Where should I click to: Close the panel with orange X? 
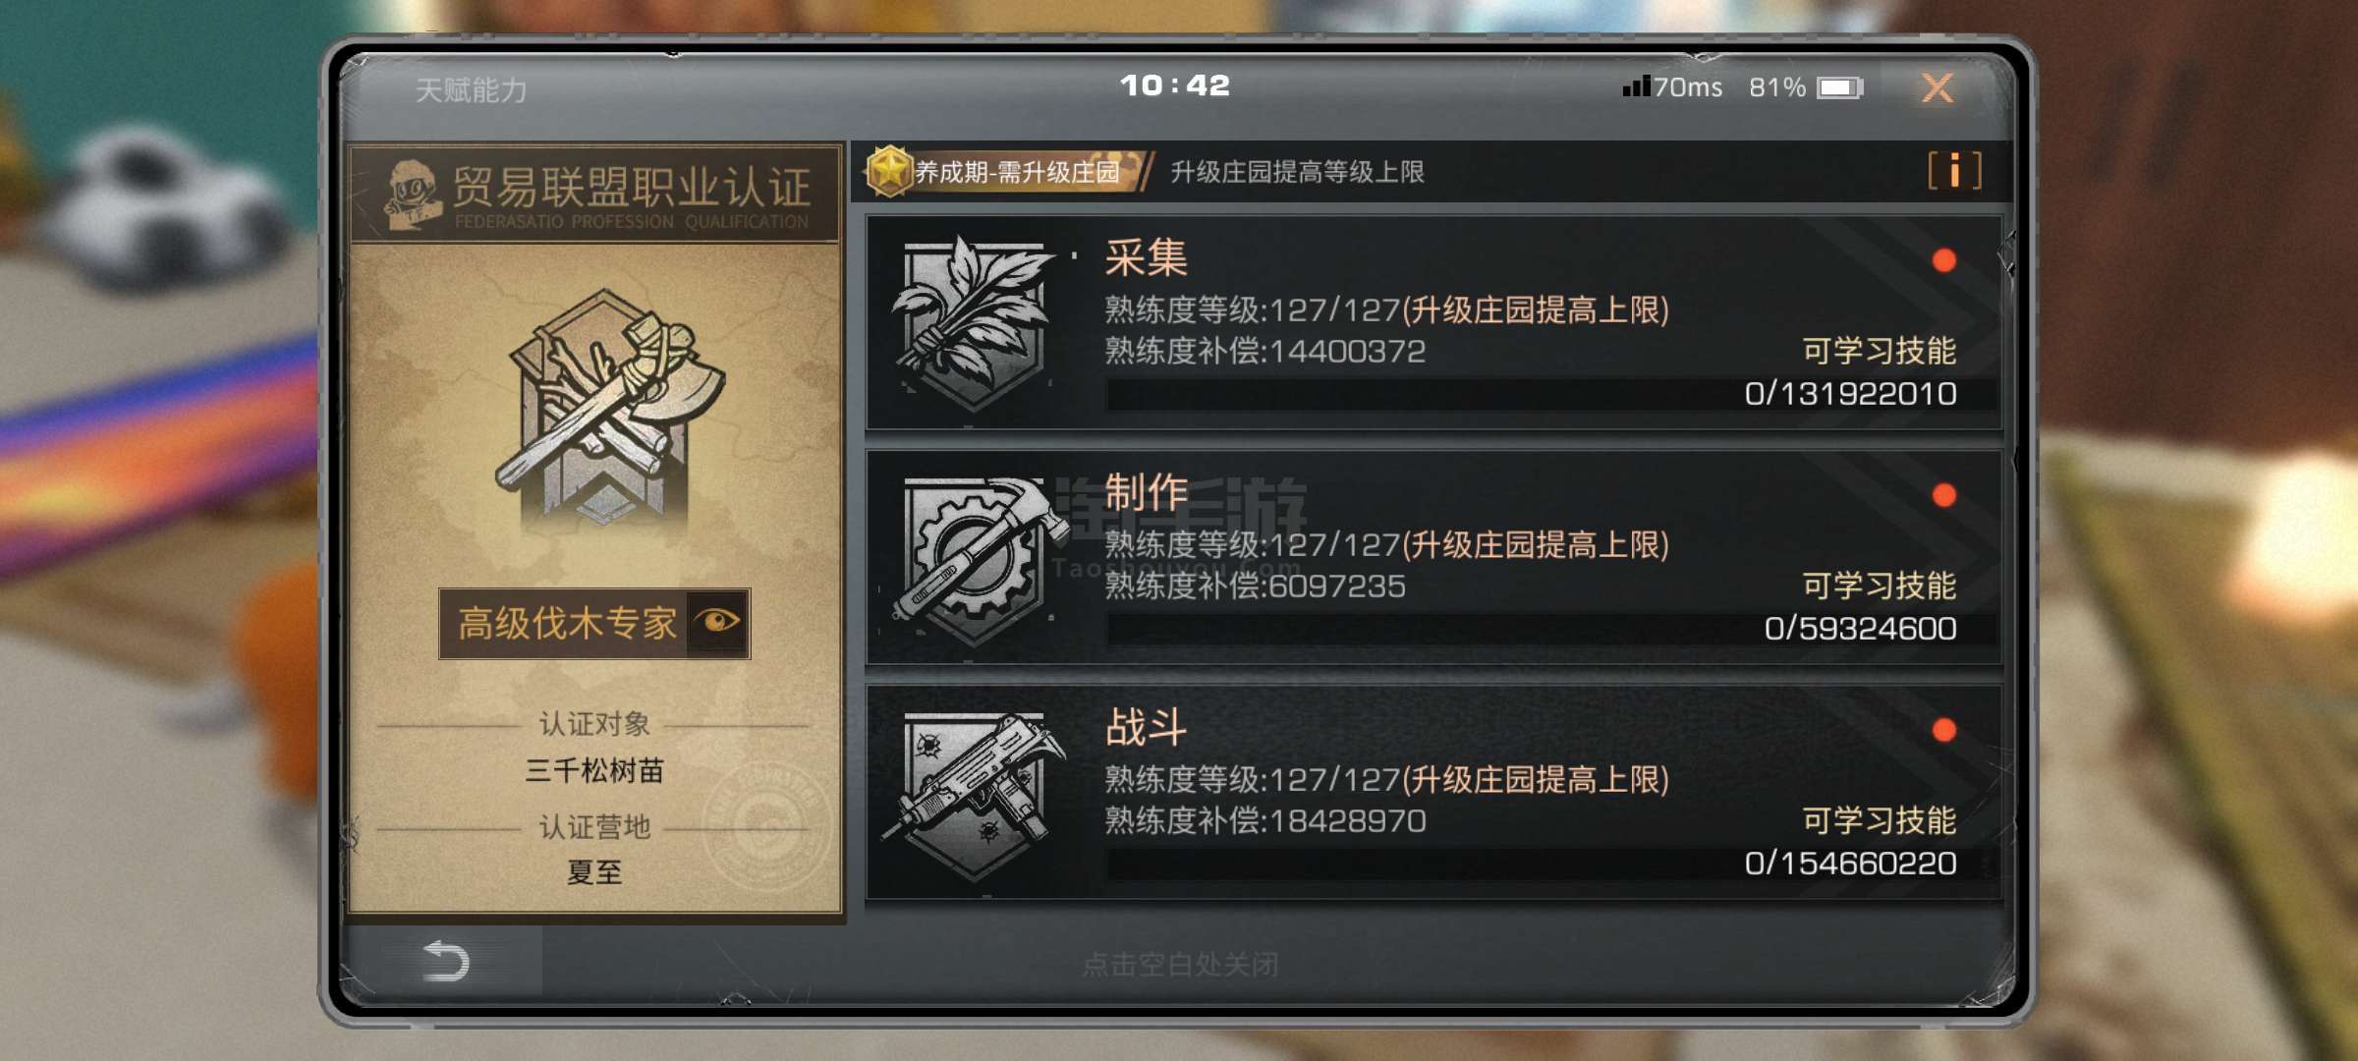(x=1937, y=87)
